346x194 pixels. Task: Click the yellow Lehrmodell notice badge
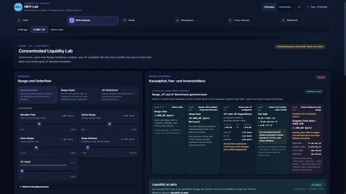pyautogui.click(x=300, y=47)
